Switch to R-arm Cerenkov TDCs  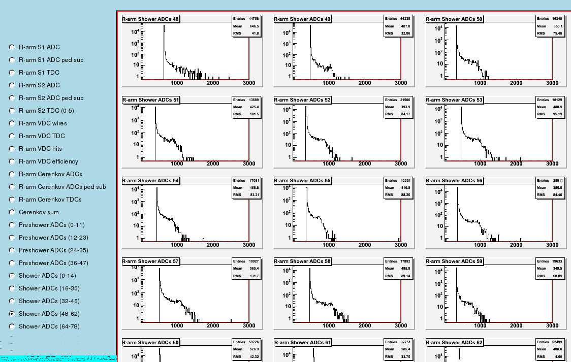pyautogui.click(x=12, y=200)
